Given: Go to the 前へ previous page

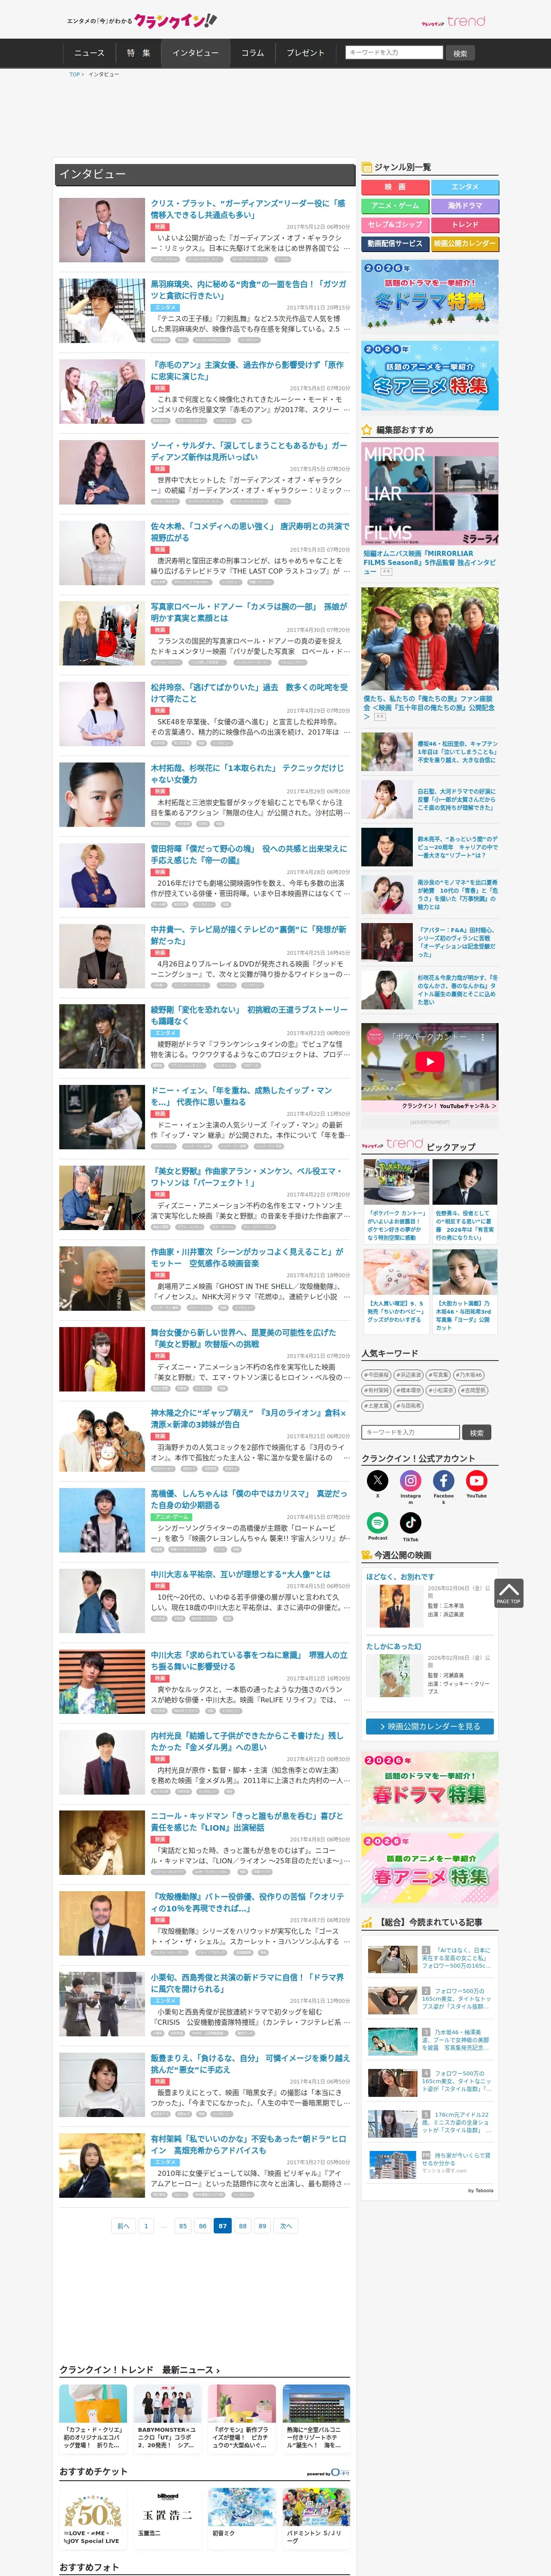Looking at the screenshot, I should [123, 2226].
